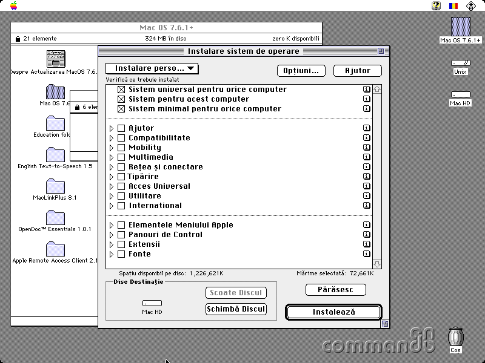Open the Help balloon menu icon
Image resolution: width=485 pixels, height=363 pixels.
pyautogui.click(x=436, y=5)
